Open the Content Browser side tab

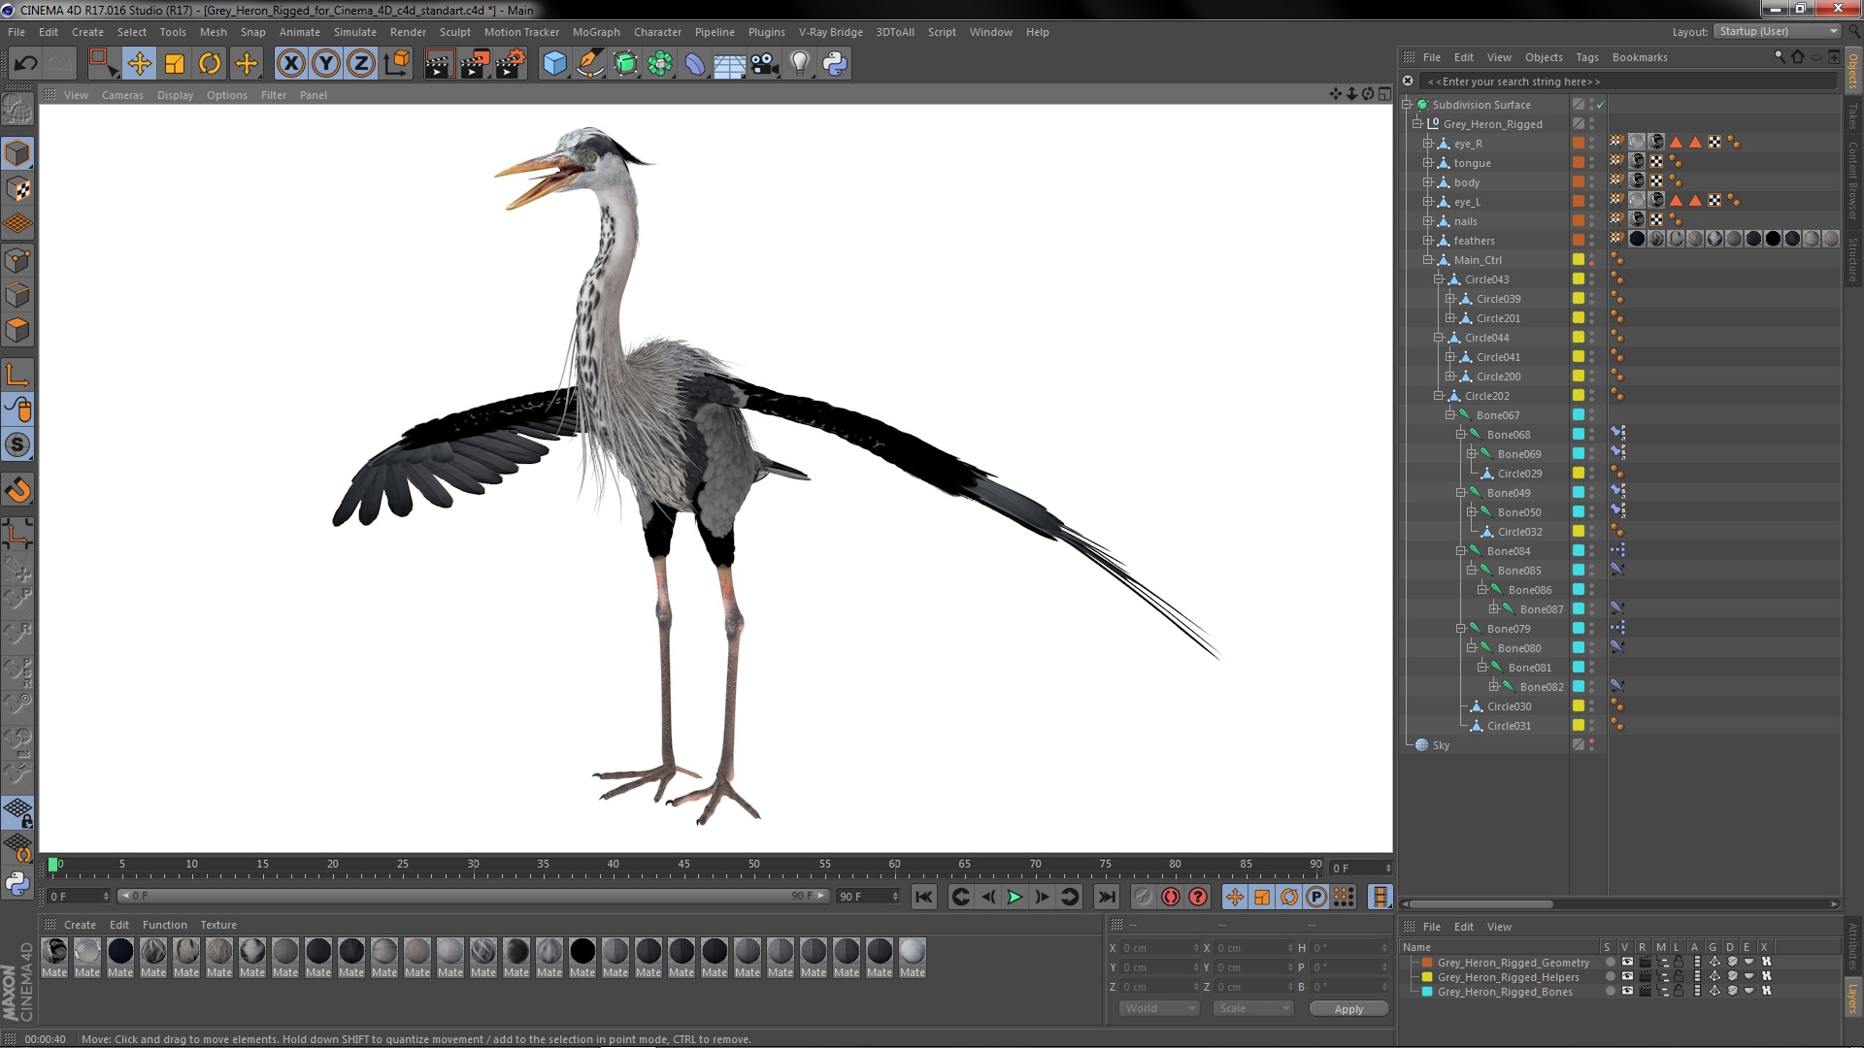click(x=1853, y=180)
